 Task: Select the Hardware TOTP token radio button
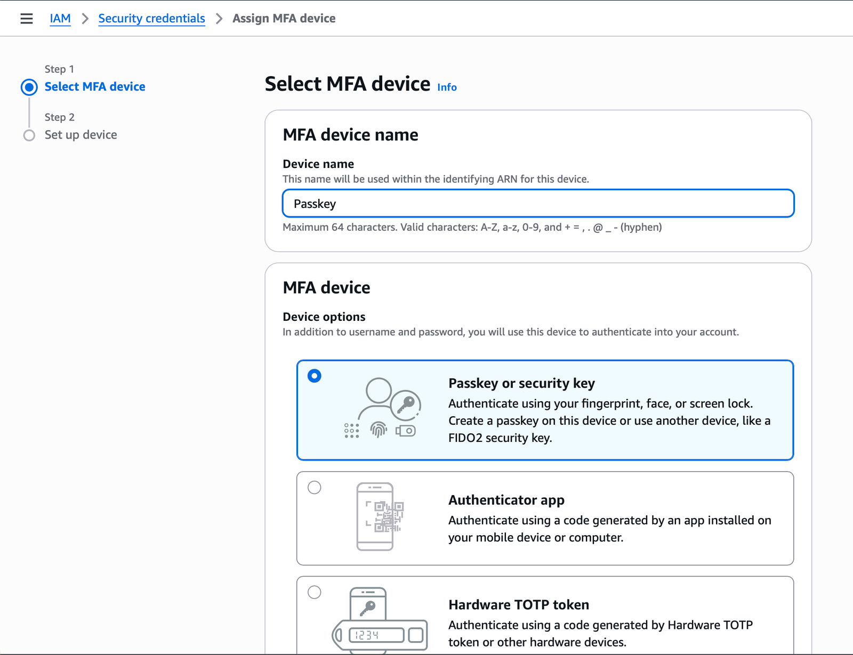pyautogui.click(x=315, y=592)
